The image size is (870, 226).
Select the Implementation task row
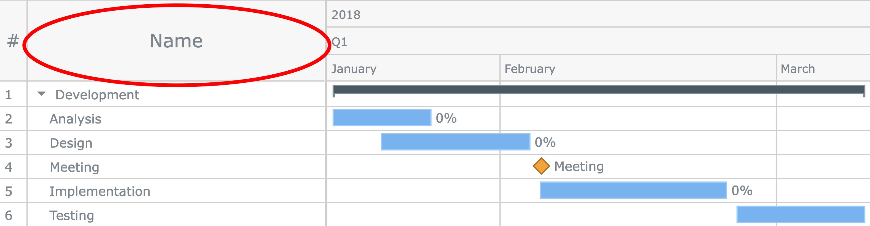100,191
